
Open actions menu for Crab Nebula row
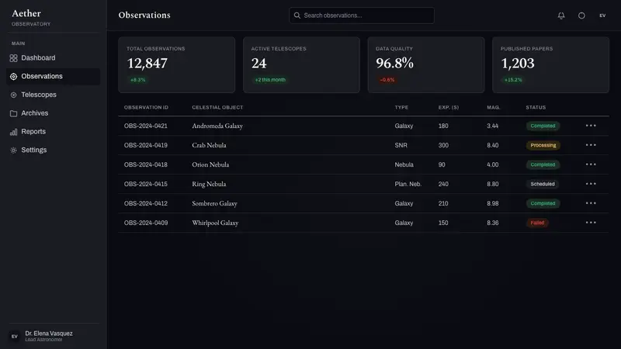[591, 145]
